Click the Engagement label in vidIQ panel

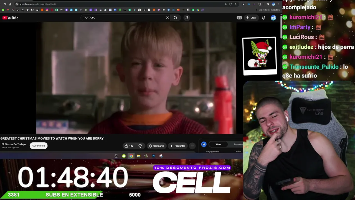(212, 151)
